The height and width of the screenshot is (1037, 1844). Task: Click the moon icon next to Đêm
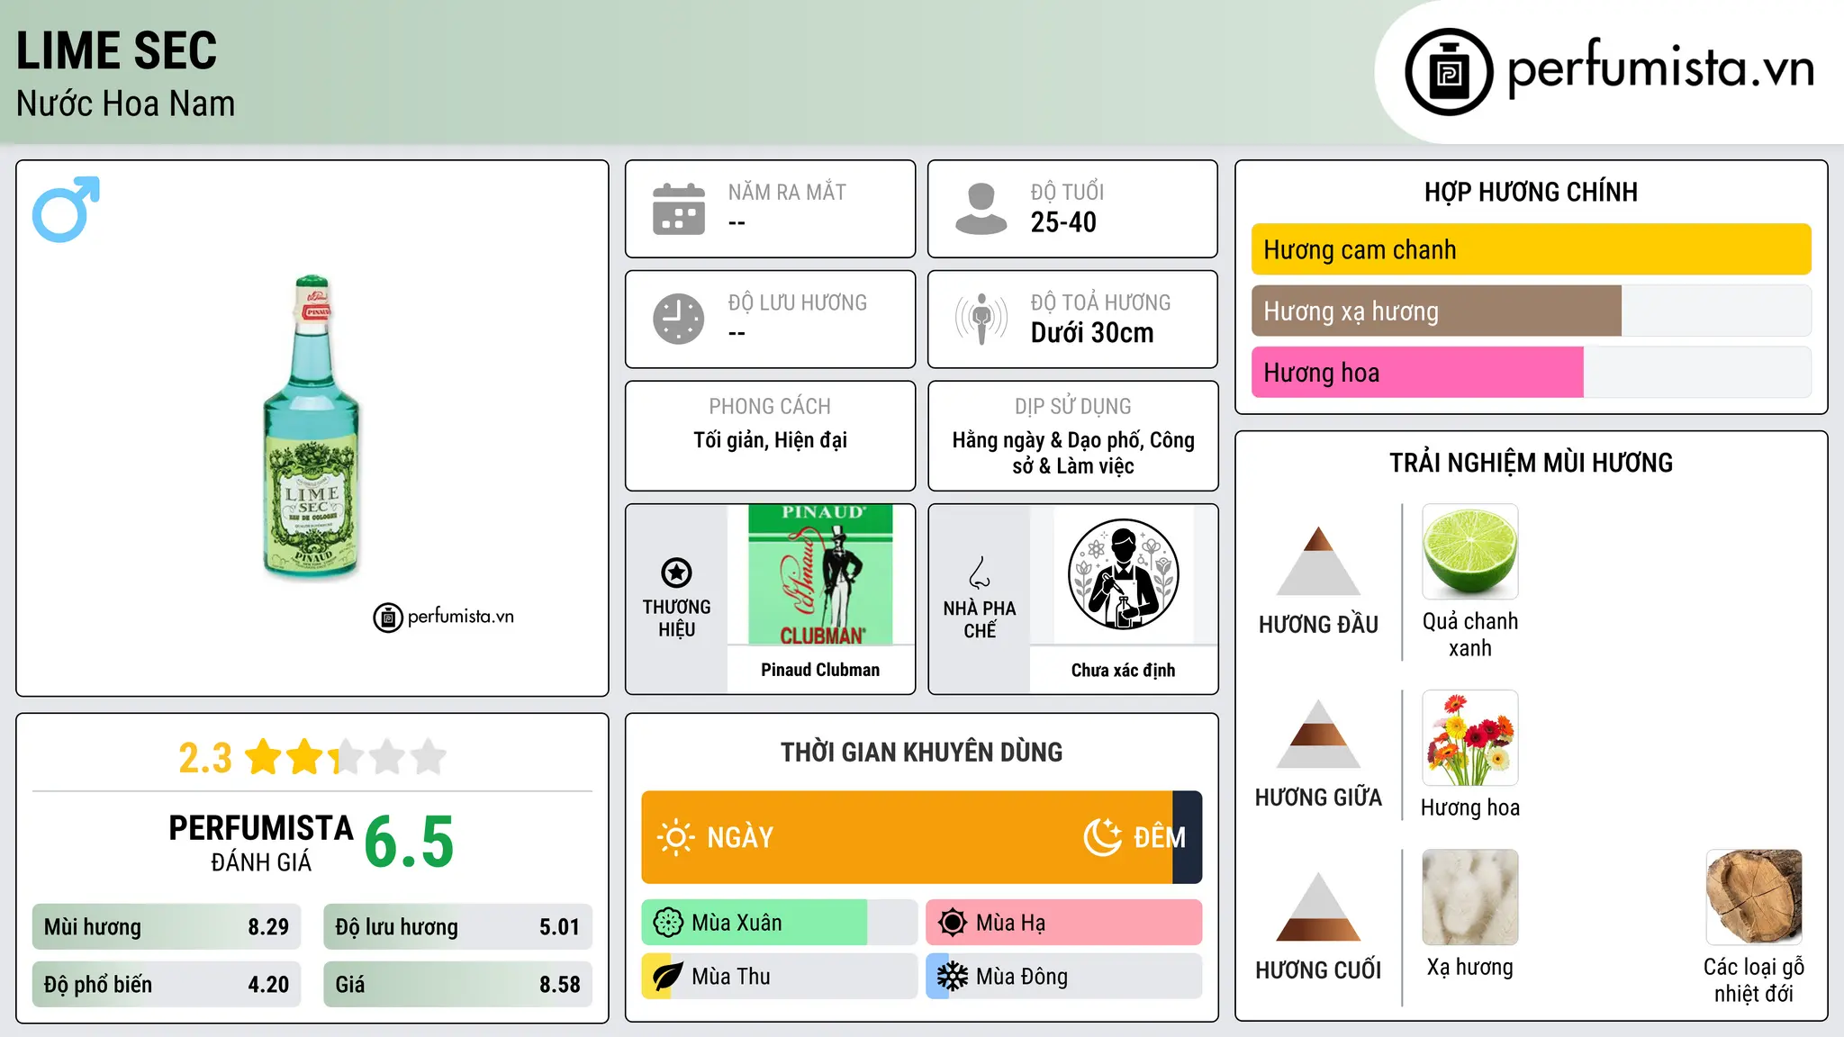[x=1102, y=837]
